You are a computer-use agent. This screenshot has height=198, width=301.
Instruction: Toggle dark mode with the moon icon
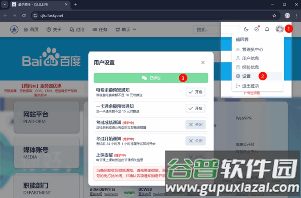(246, 29)
